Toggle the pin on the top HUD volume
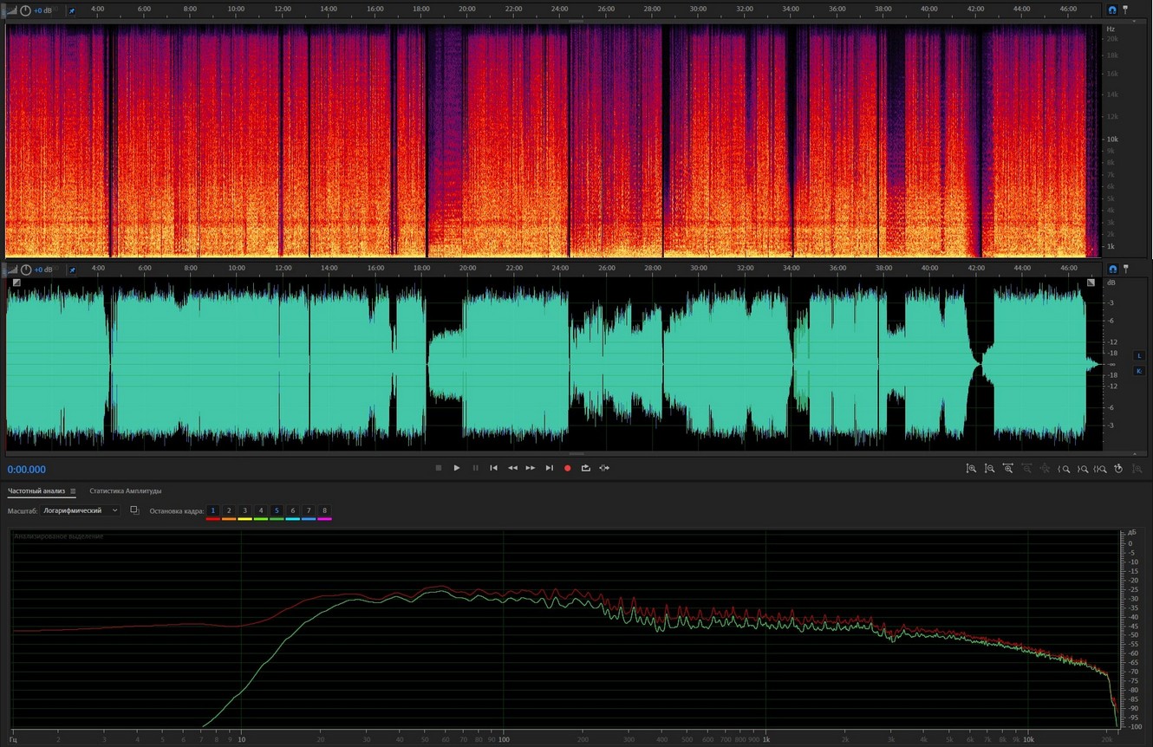The image size is (1153, 747). pos(72,11)
